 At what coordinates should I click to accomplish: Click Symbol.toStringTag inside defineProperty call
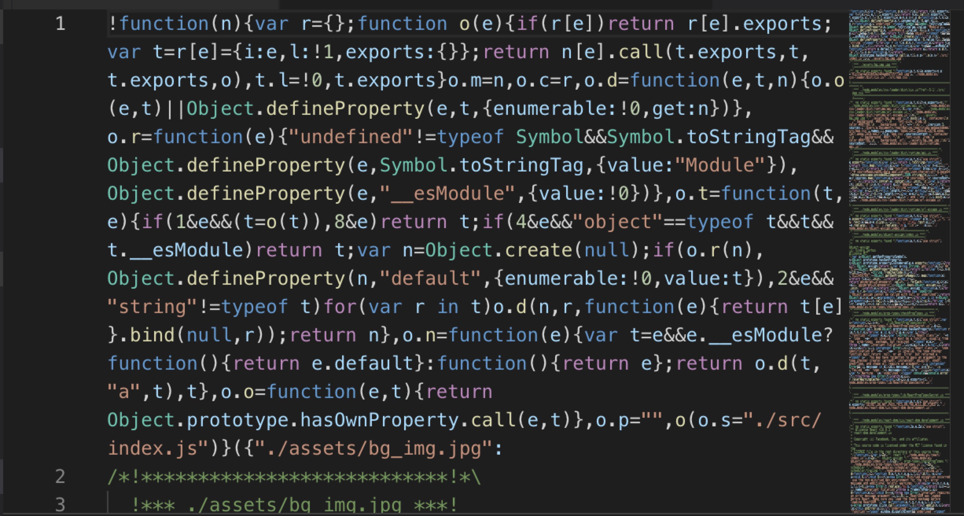(x=481, y=166)
